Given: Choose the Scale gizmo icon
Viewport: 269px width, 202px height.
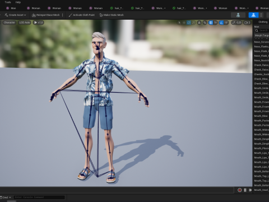Looking at the screenshot, I should [x=193, y=22].
